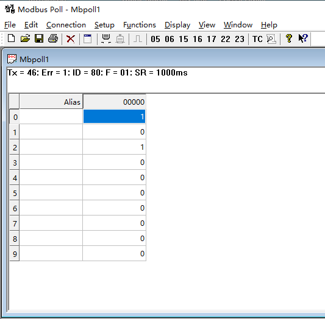Image resolution: width=325 pixels, height=319 pixels.
Task: Select function 06 toolbar button
Action: click(x=170, y=39)
